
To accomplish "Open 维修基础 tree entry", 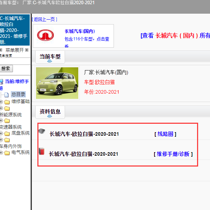I will pos(21,101).
